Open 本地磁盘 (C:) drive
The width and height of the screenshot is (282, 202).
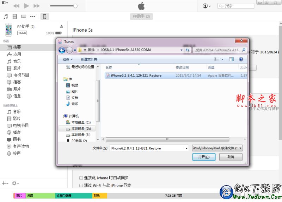click(x=78, y=122)
